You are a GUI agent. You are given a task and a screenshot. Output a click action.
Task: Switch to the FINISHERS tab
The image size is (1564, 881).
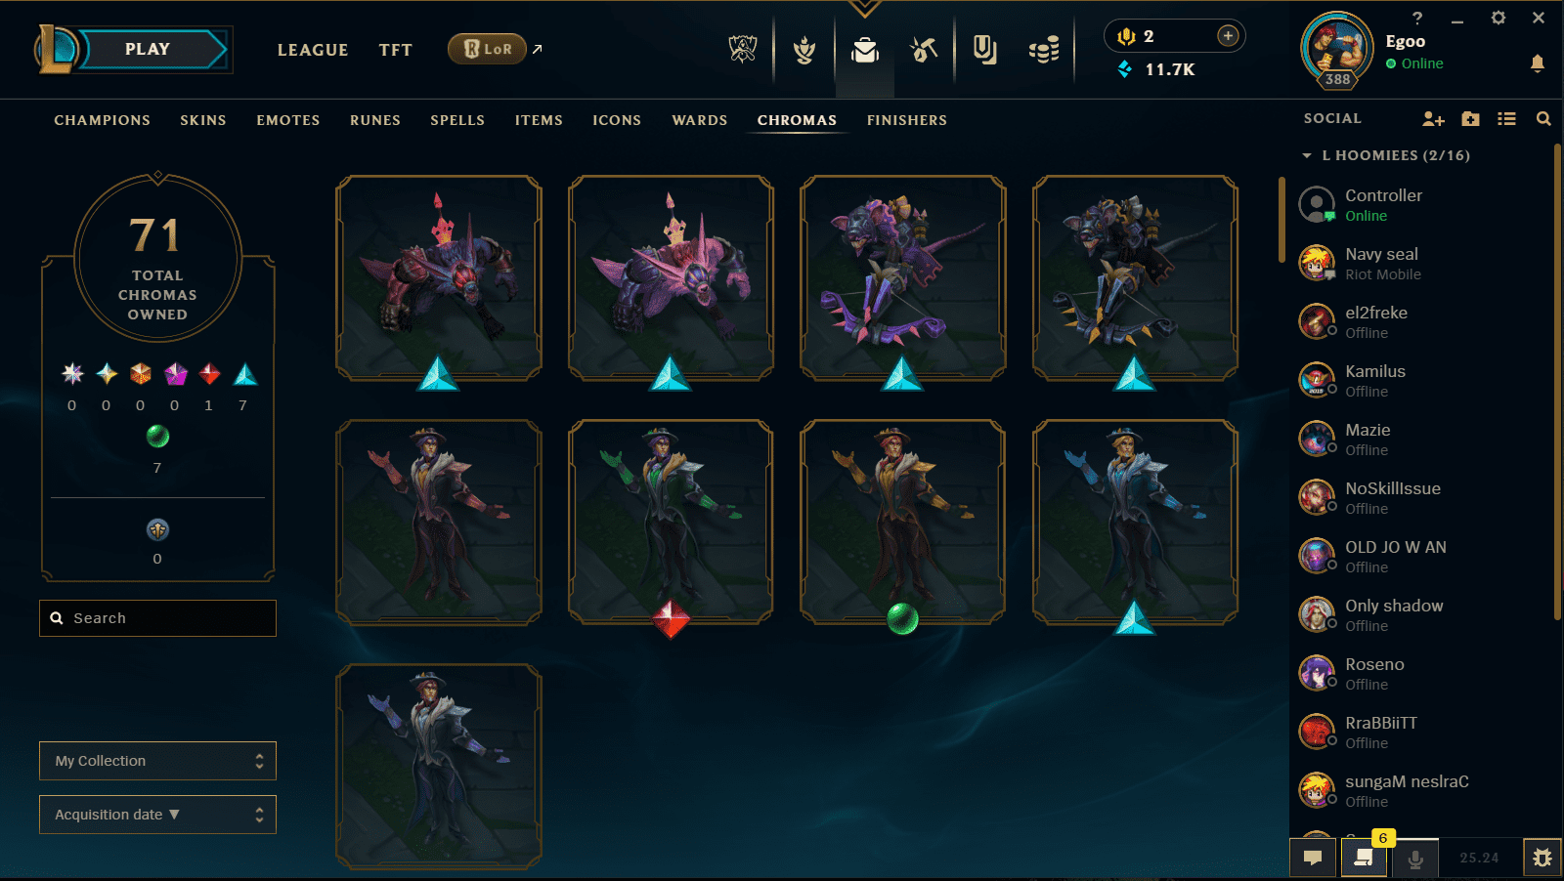click(x=907, y=120)
